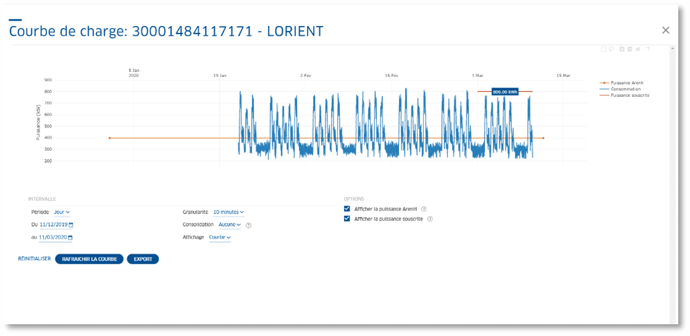690x336 pixels.
Task: Open calendar icon beside the 'Du' date
Action: click(71, 225)
